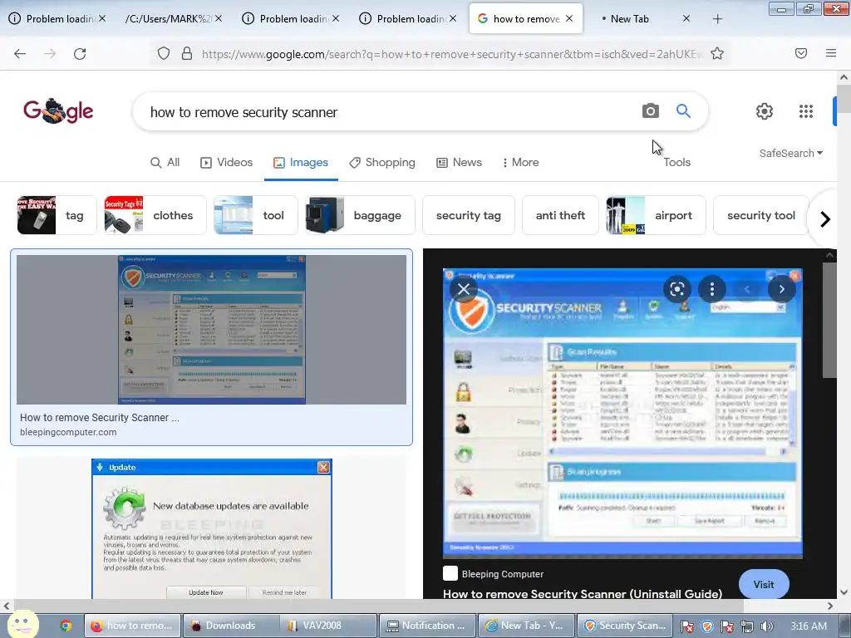Image resolution: width=851 pixels, height=638 pixels.
Task: Close the 'how to remove' browser tab
Action: [568, 18]
